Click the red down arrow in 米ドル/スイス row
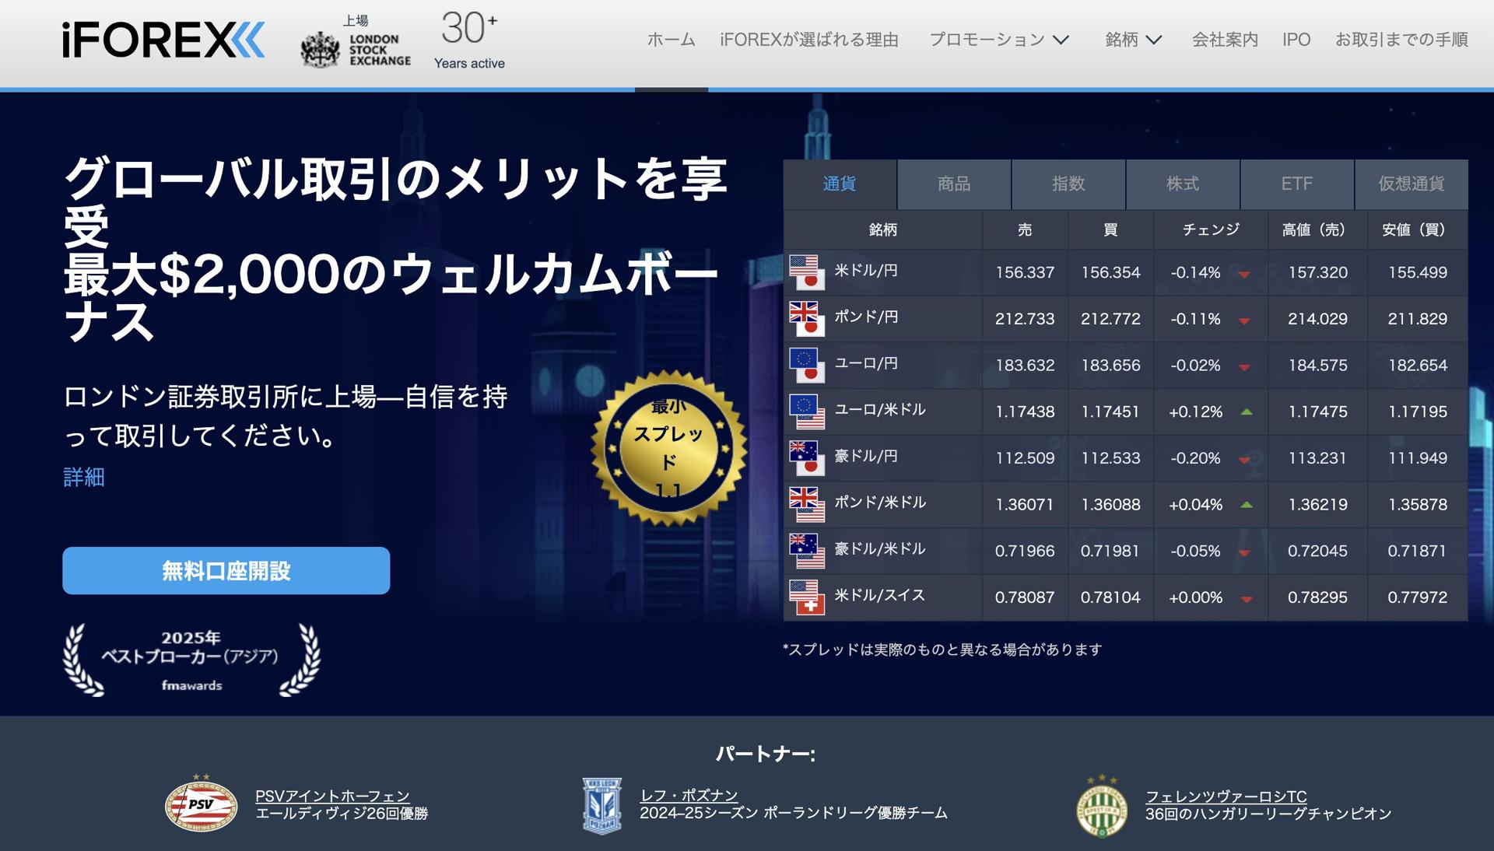 pos(1247,599)
